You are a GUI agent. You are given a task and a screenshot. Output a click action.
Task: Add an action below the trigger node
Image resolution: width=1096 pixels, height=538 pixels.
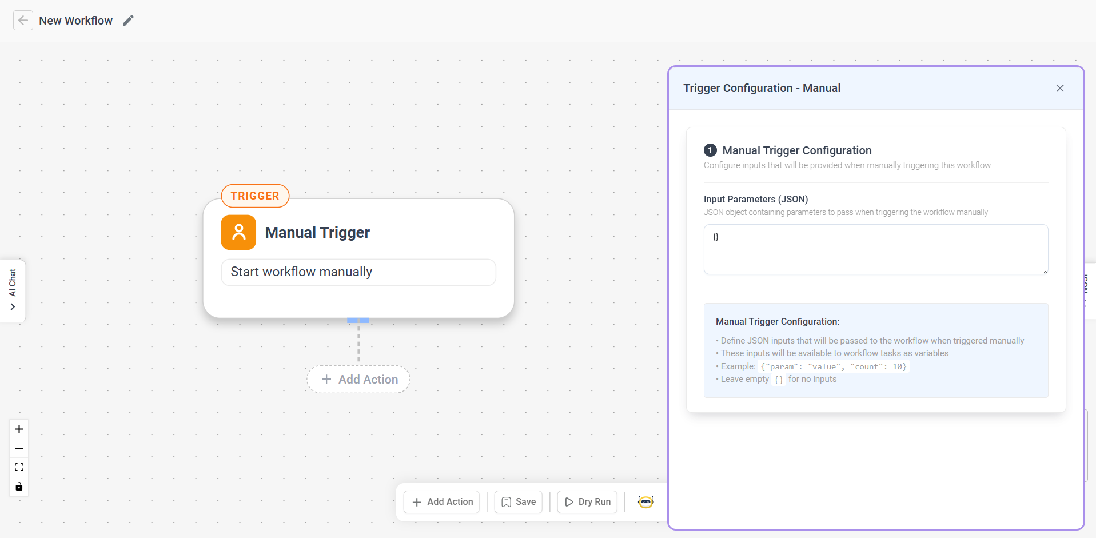coord(358,379)
